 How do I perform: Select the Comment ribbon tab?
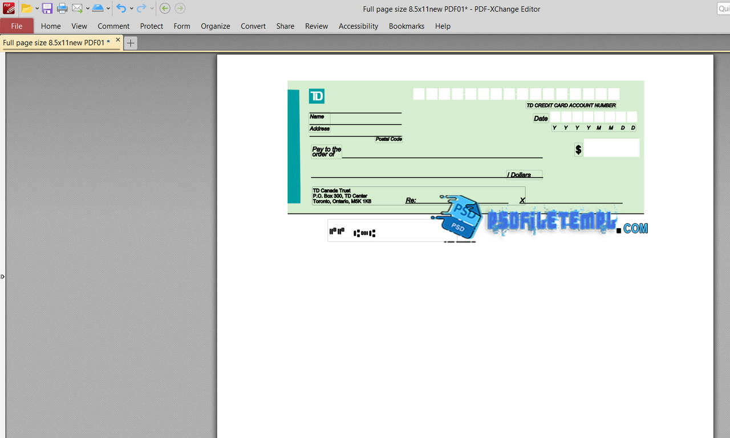113,26
